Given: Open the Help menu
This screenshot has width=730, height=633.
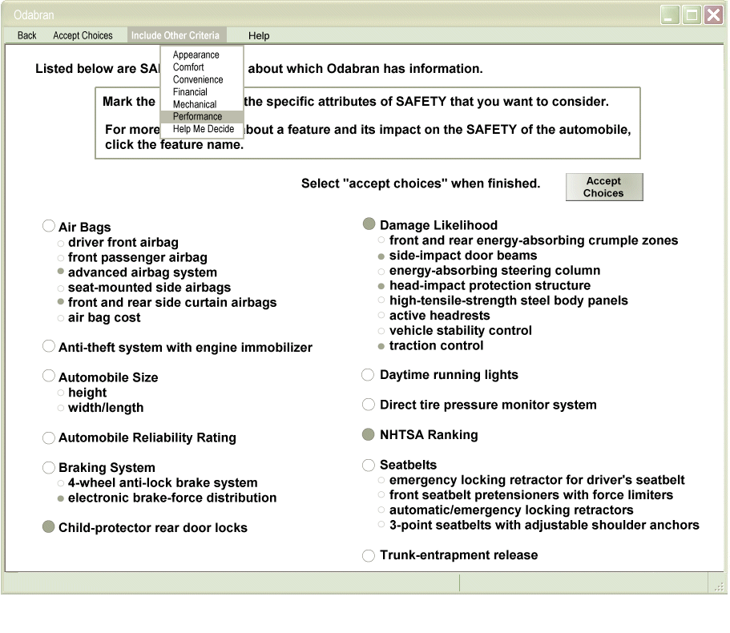Looking at the screenshot, I should 258,36.
